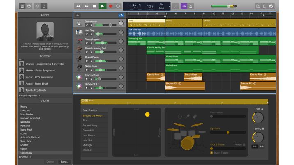Screen dimensions: 294x165
Task: Stop playback
Action: 94,6
